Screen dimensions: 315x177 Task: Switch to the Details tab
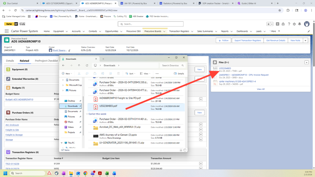tap(10, 61)
